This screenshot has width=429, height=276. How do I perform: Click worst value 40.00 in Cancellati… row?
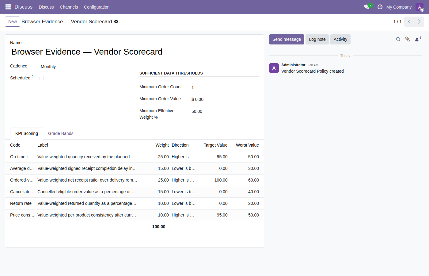pyautogui.click(x=253, y=192)
